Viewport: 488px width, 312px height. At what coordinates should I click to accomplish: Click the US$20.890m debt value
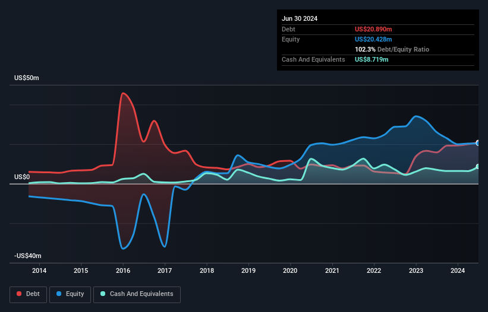tap(373, 29)
